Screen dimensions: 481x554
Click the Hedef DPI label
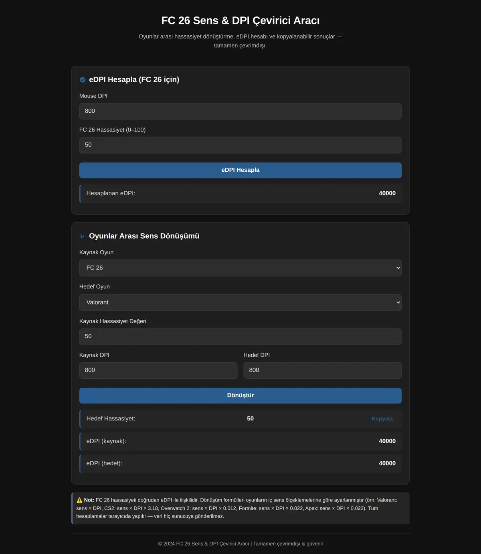click(x=257, y=355)
